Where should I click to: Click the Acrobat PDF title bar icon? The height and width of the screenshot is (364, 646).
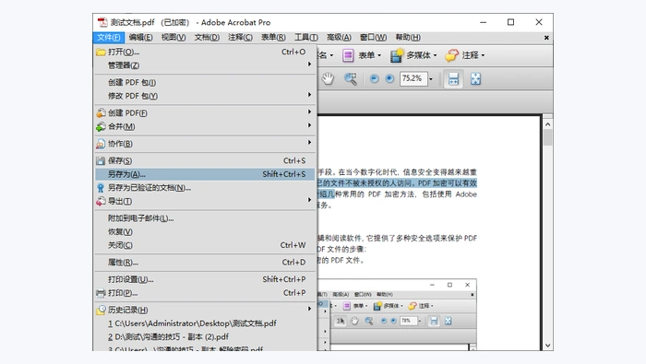102,22
